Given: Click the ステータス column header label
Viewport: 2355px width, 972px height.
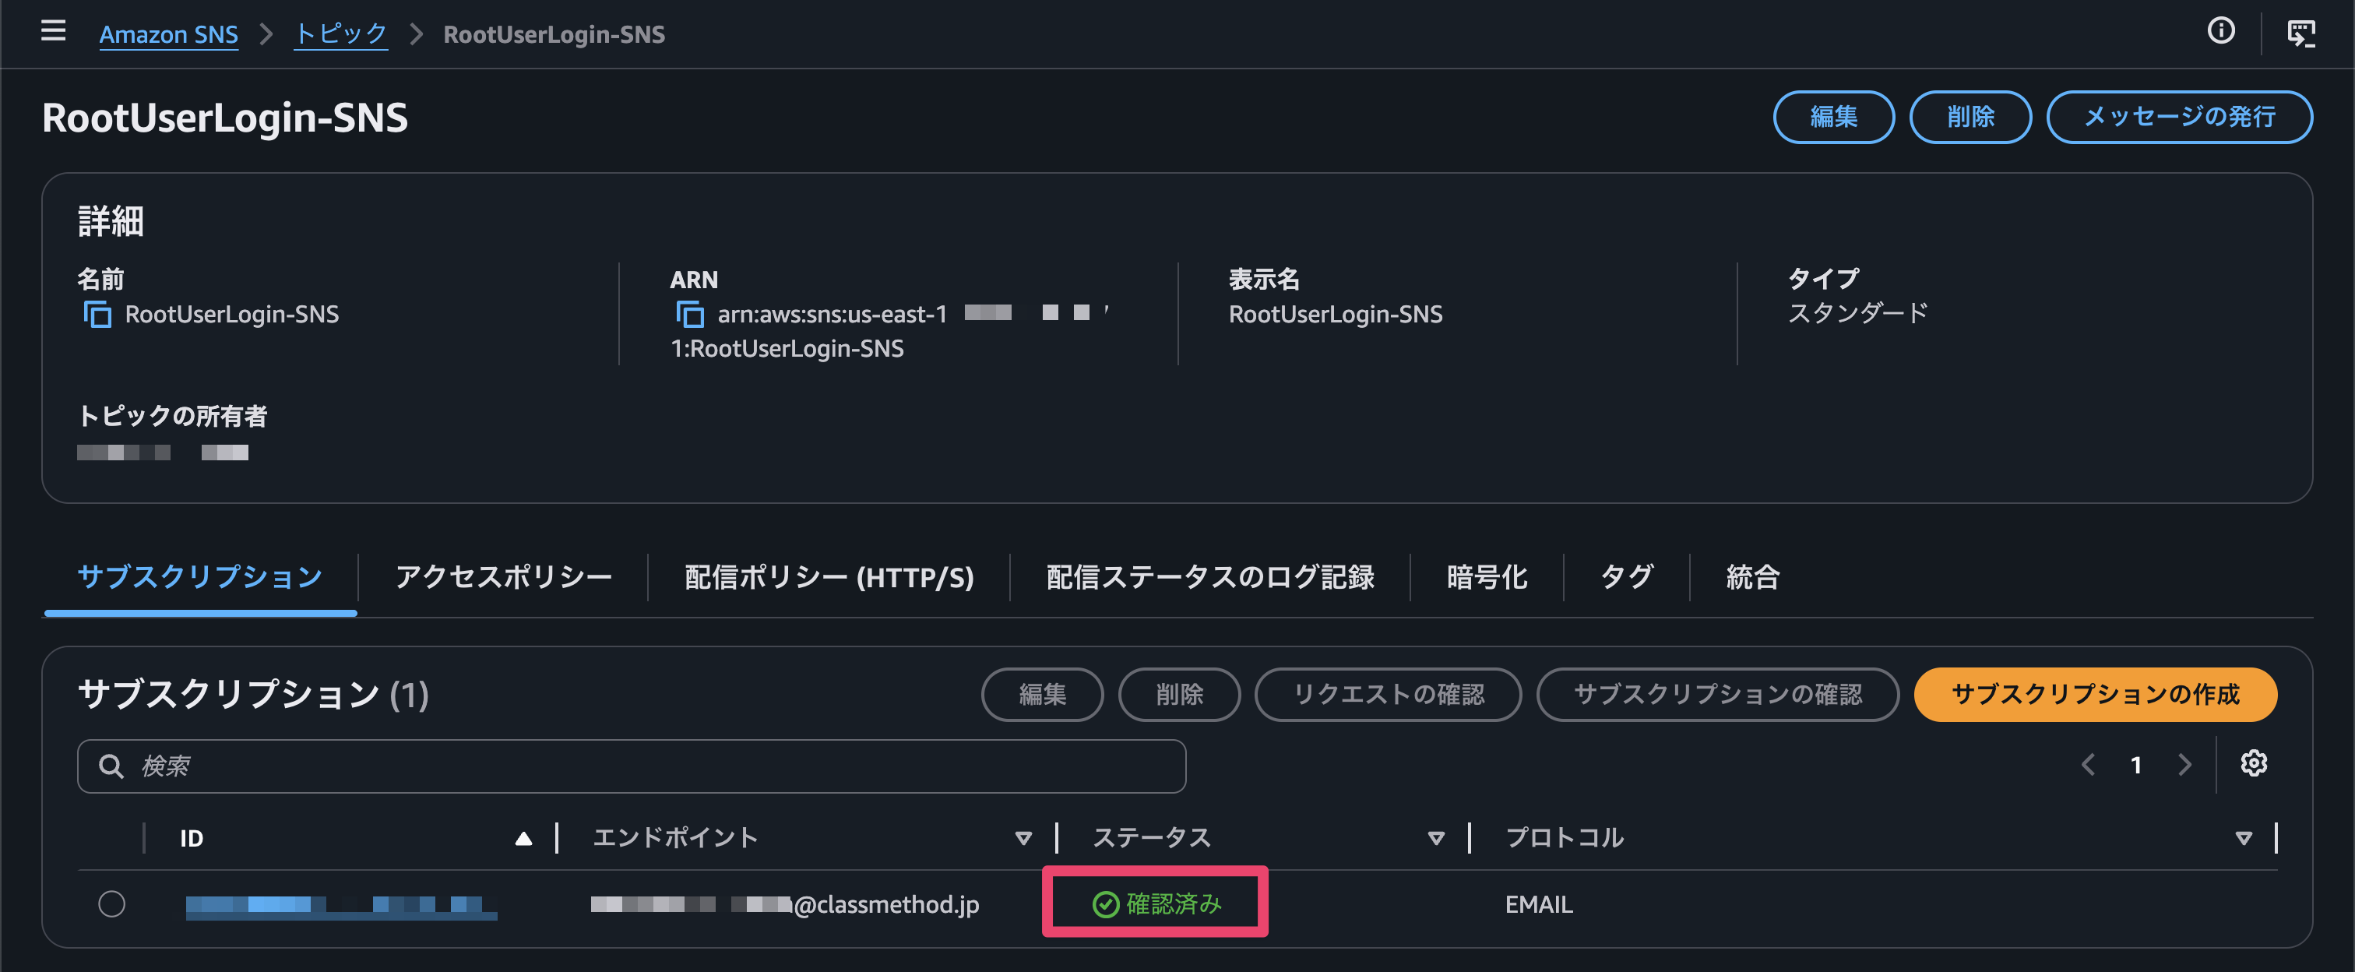Looking at the screenshot, I should pos(1152,837).
